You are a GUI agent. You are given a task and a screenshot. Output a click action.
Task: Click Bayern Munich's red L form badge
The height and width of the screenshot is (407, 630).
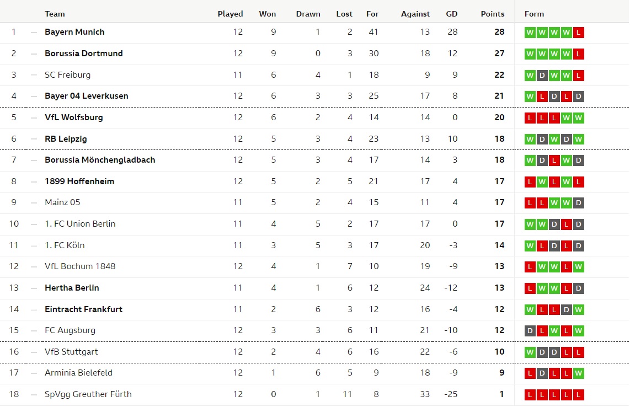click(578, 33)
